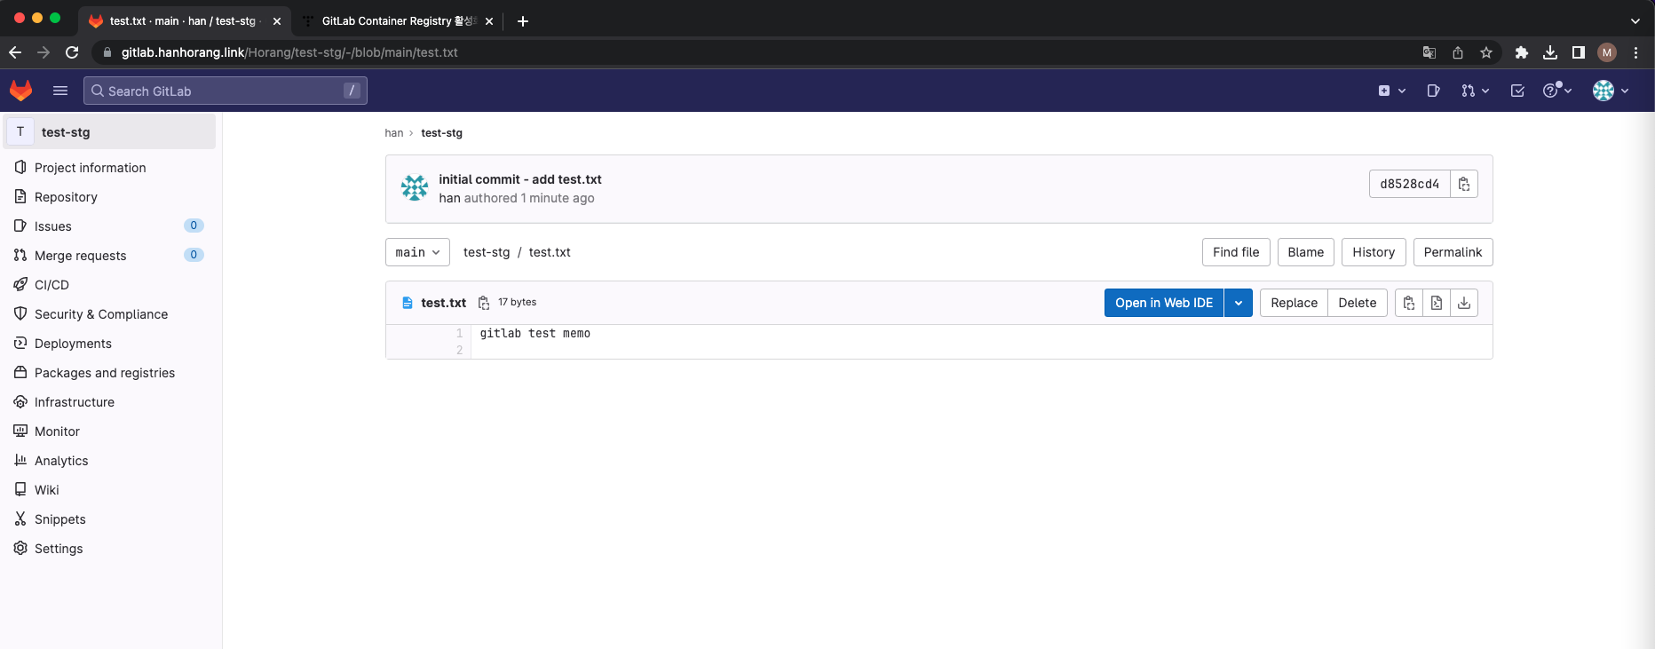Reload the page in browser

(x=72, y=52)
